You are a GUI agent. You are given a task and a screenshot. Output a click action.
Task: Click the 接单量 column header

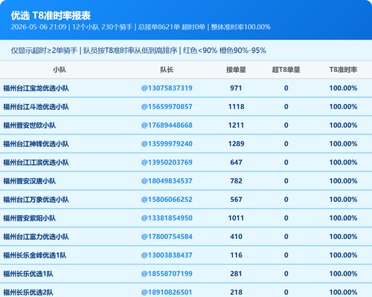[236, 70]
